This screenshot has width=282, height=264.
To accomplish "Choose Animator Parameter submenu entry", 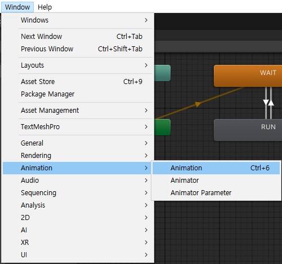I will pos(216,193).
